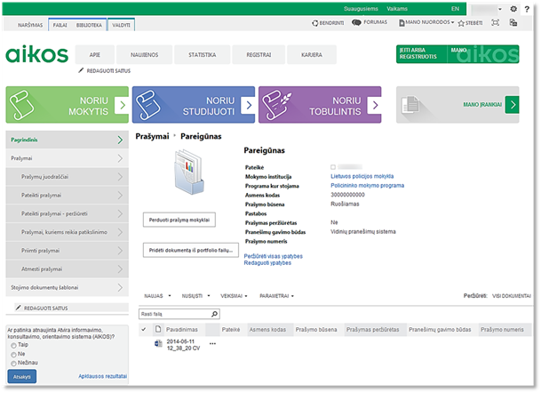Open the Peržiūrėti visas ypatybes link
The width and height of the screenshot is (541, 393).
coord(274,256)
